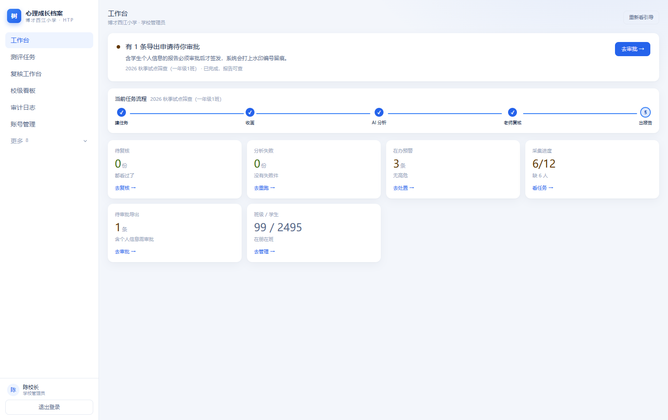Click the 含个人信息需审批 text

tap(134, 239)
